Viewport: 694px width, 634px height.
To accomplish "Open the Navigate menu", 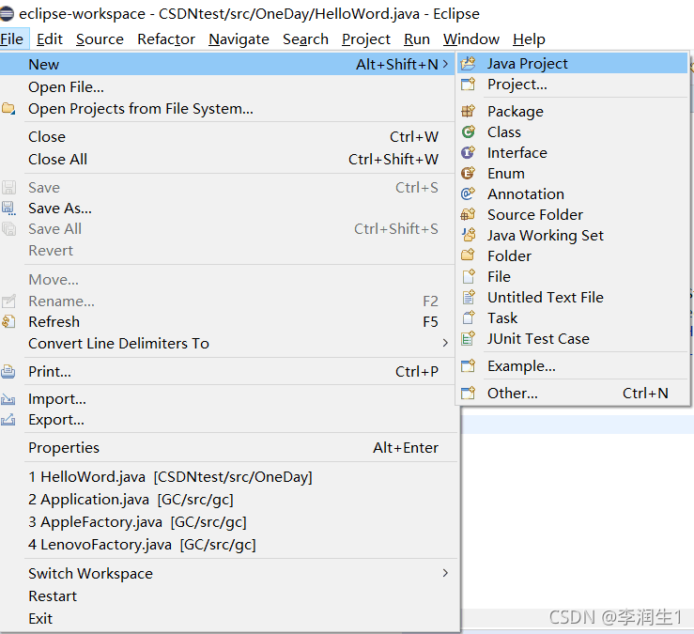I will [239, 39].
